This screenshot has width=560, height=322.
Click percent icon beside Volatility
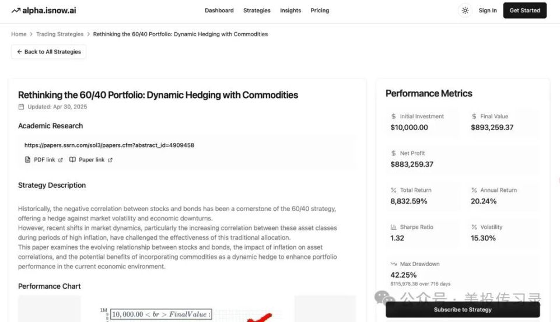(x=474, y=227)
